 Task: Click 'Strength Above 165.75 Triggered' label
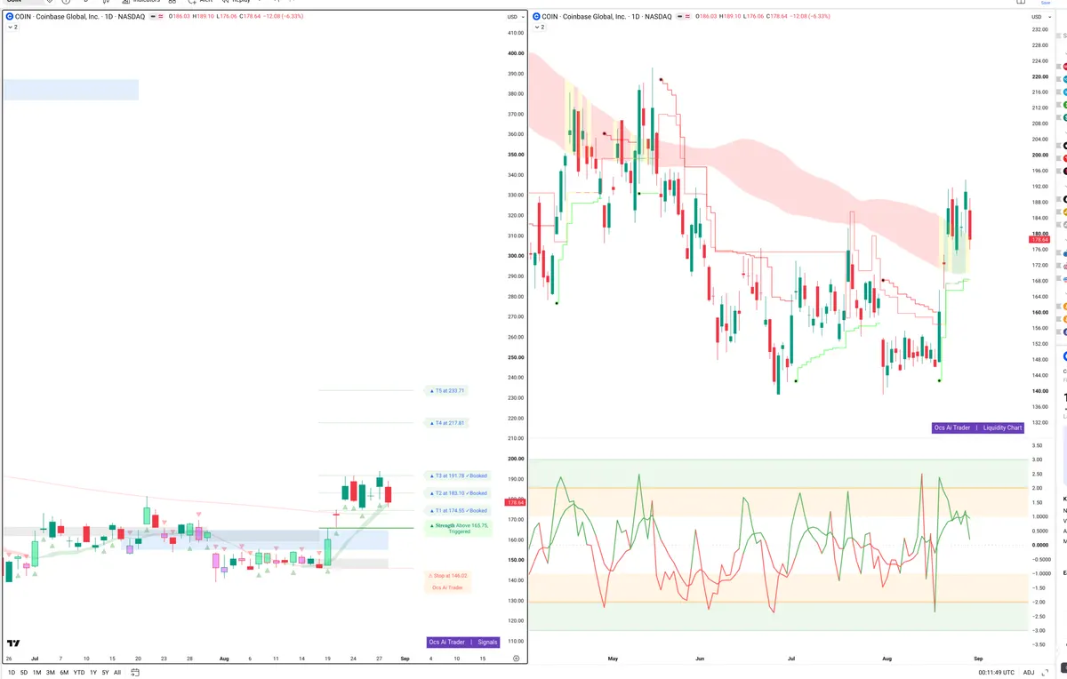[x=459, y=528]
